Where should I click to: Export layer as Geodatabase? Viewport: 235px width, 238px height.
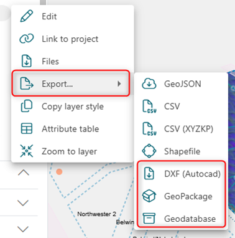tap(181, 219)
